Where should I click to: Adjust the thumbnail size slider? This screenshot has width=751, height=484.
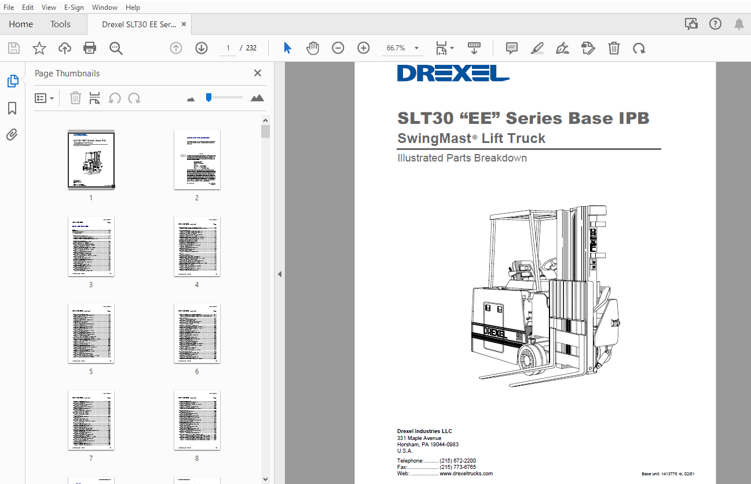point(208,98)
